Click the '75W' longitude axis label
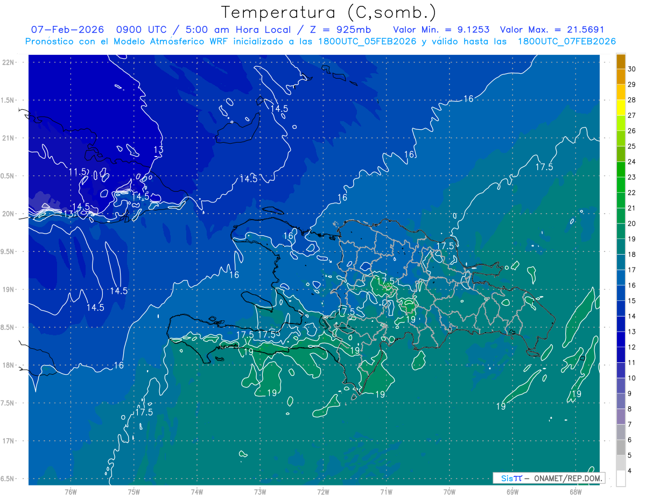The image size is (646, 499). pyautogui.click(x=134, y=492)
